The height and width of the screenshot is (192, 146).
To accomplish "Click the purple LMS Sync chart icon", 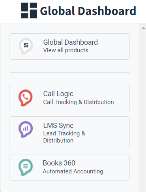I will click(x=26, y=129).
